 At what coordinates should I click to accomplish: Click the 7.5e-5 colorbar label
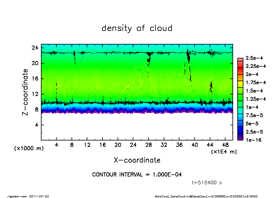(x=254, y=115)
